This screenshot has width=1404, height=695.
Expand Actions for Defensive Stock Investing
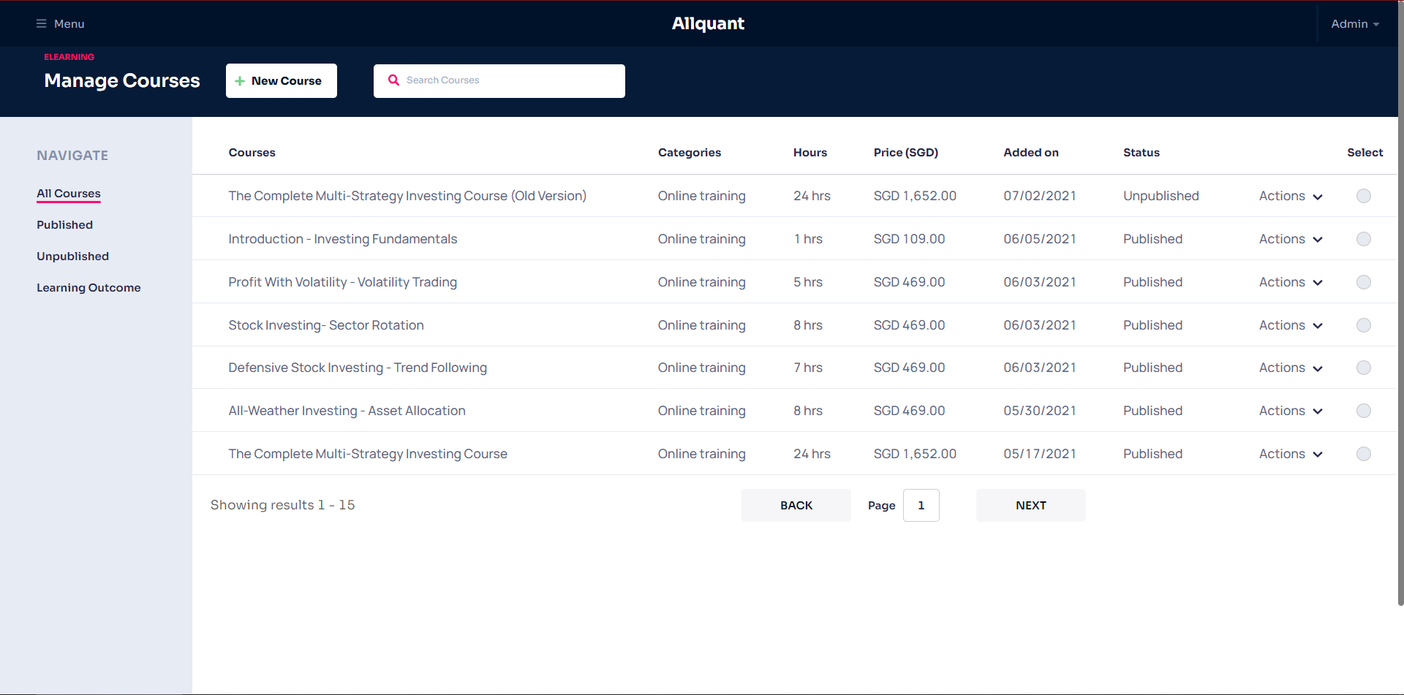pyautogui.click(x=1291, y=368)
